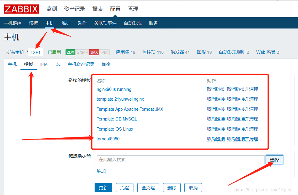Go to 模板 in blue submenu bar
Viewport: 298px width, 195px height.
click(34, 23)
